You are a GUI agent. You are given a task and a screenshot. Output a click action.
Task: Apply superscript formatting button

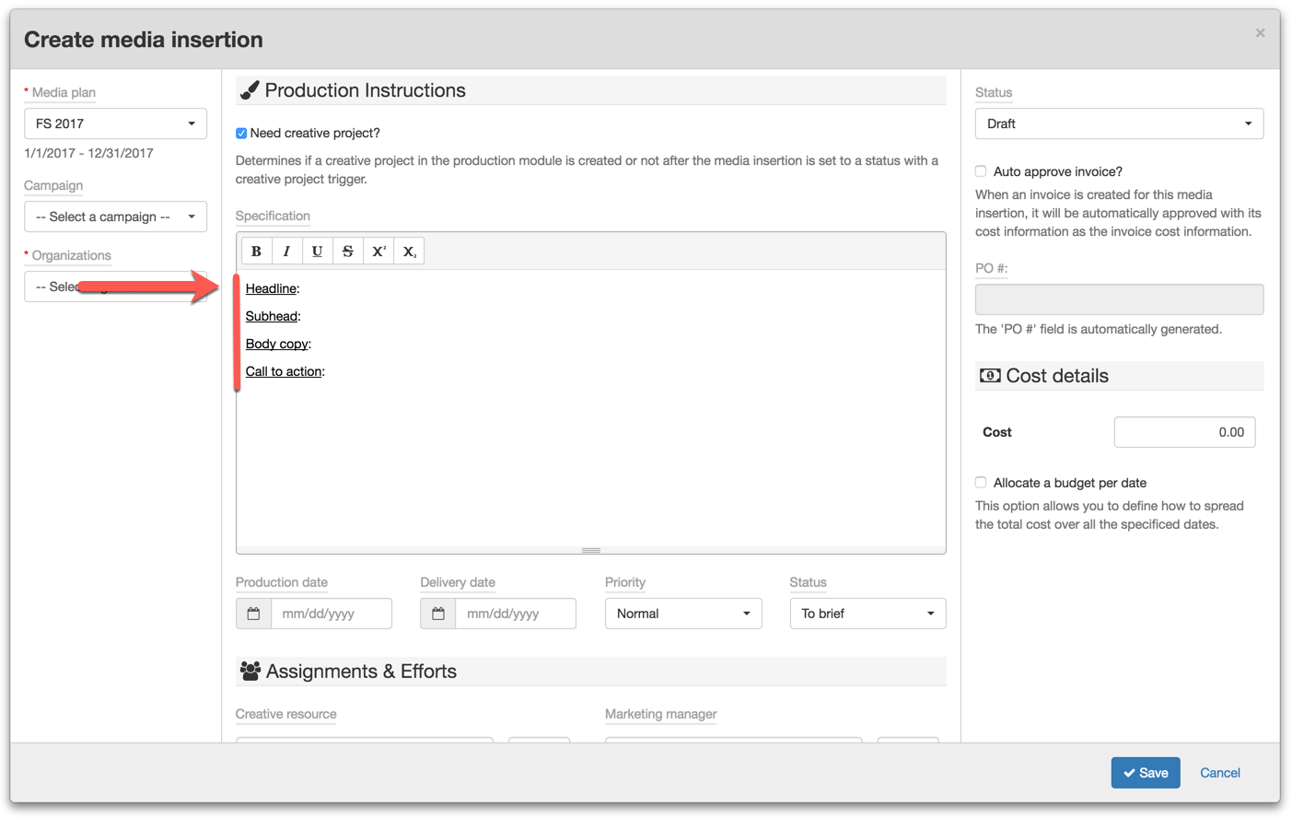[378, 252]
